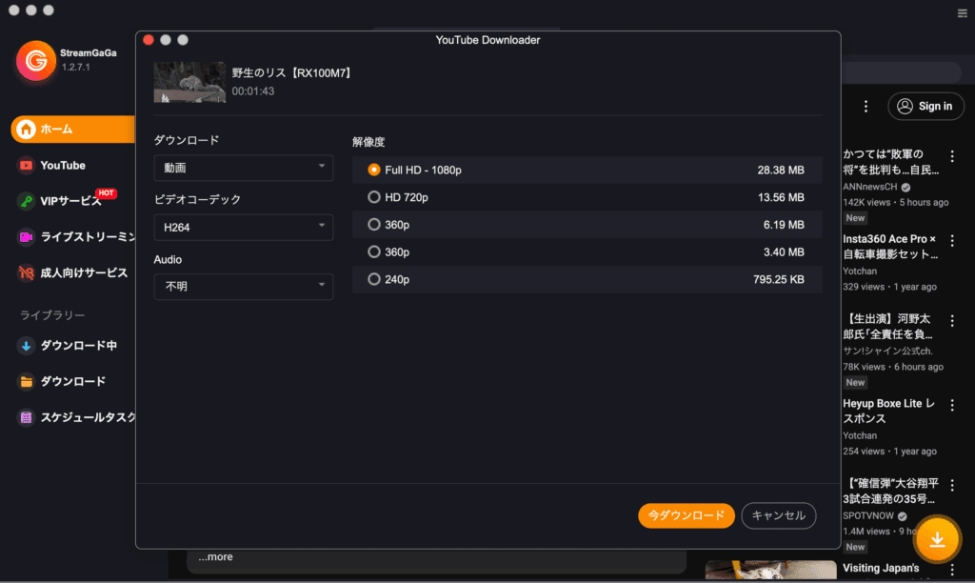The width and height of the screenshot is (975, 583).
Task: Click the adult services 18 icon
Action: (x=26, y=272)
